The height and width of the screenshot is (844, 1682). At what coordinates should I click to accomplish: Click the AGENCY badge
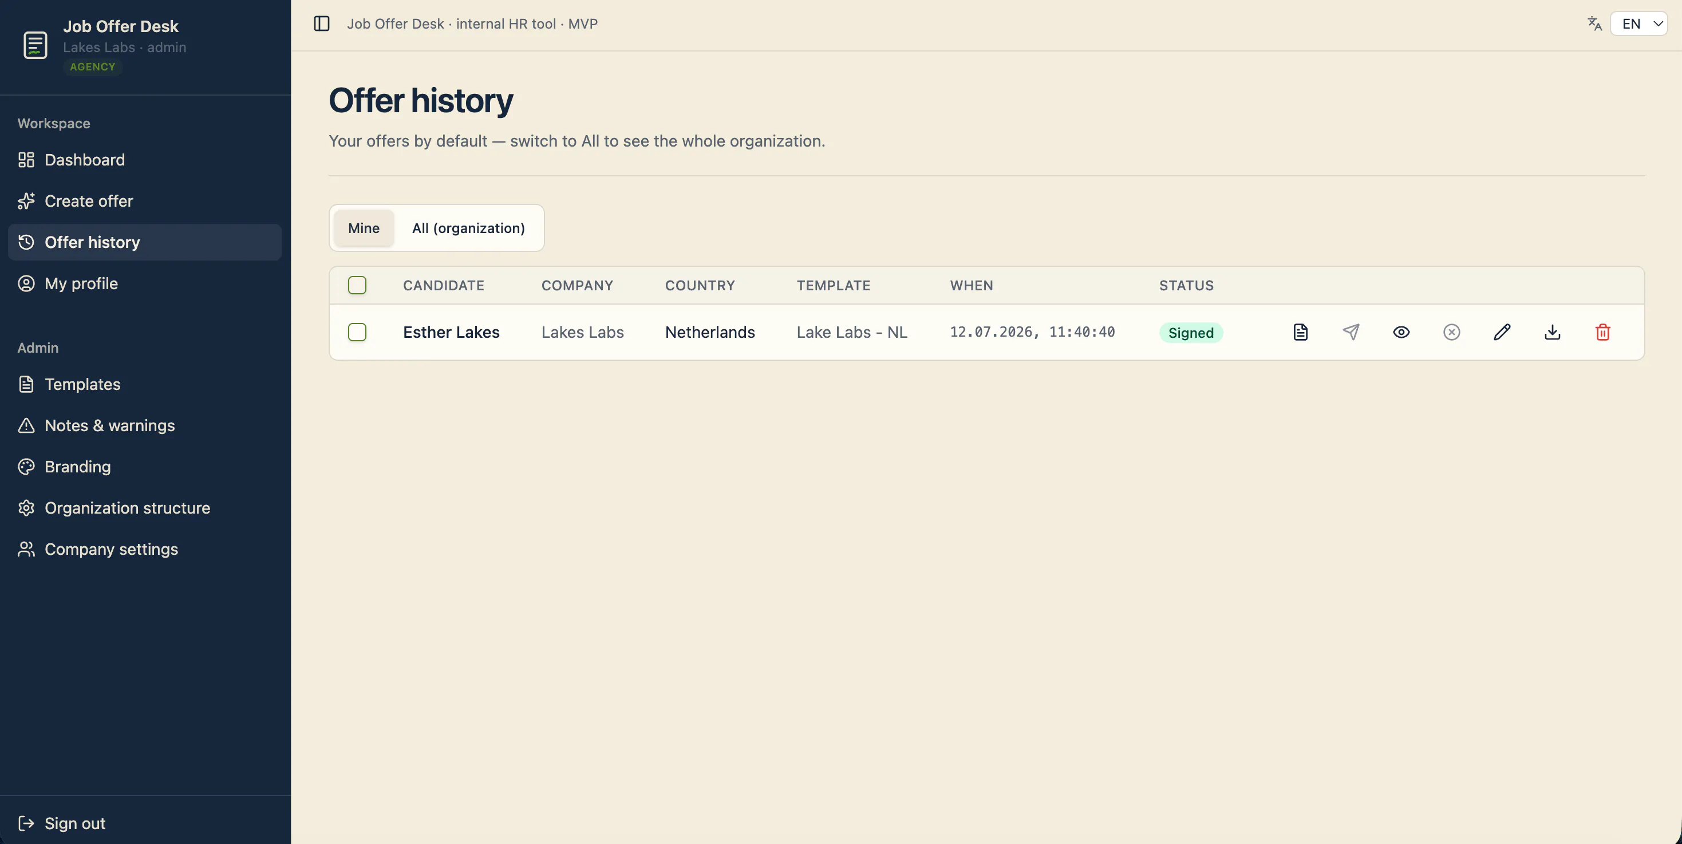click(93, 66)
